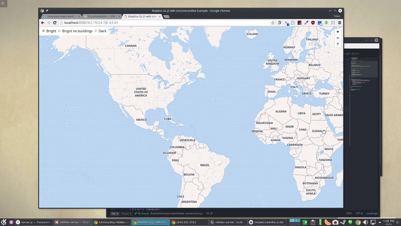Zoom in on the map
Screen dimensions: 401x226
pyautogui.click(x=338, y=32)
